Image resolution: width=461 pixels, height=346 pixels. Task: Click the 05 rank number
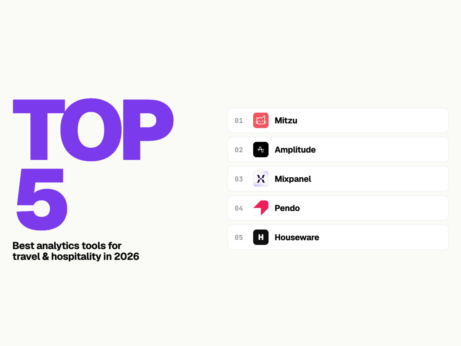click(239, 238)
